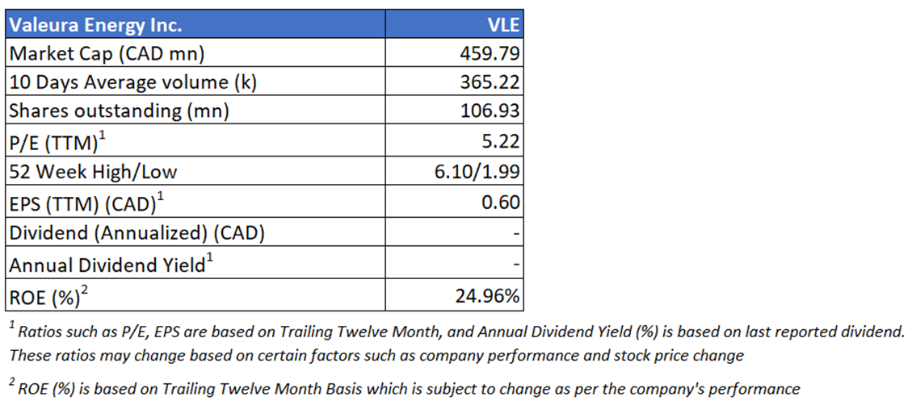The height and width of the screenshot is (405, 912).
Task: Click the Market Cap (CAD mn) label
Action: (x=107, y=53)
